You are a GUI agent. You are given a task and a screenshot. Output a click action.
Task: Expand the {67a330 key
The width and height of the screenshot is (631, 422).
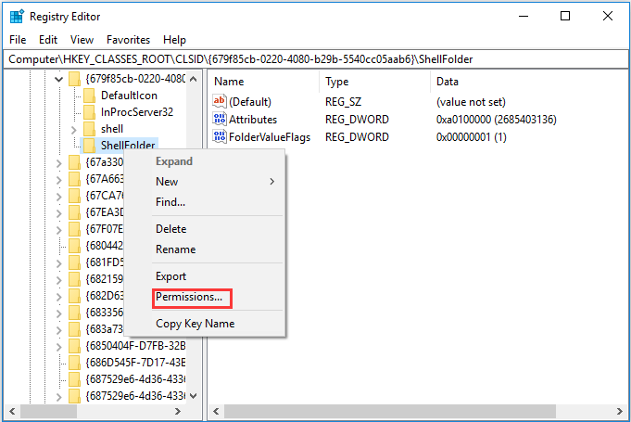point(58,163)
